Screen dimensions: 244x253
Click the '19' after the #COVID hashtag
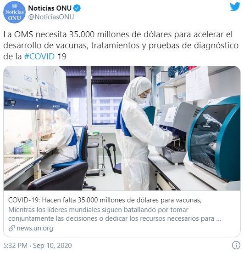(62, 57)
